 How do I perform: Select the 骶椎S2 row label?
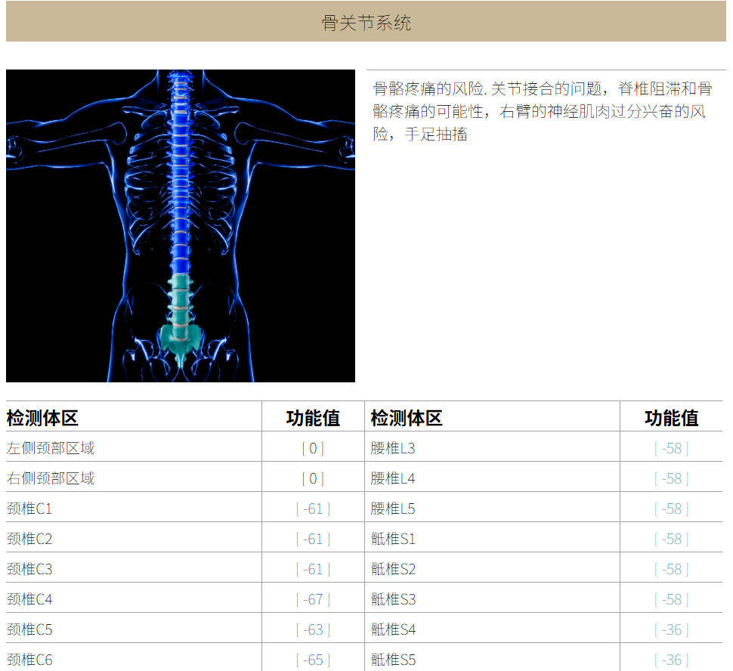coord(393,569)
